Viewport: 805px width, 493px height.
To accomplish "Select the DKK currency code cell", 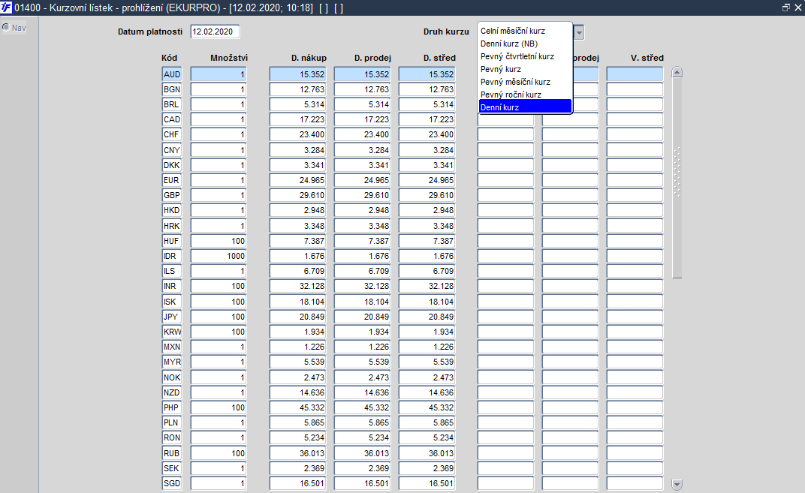I will (171, 165).
